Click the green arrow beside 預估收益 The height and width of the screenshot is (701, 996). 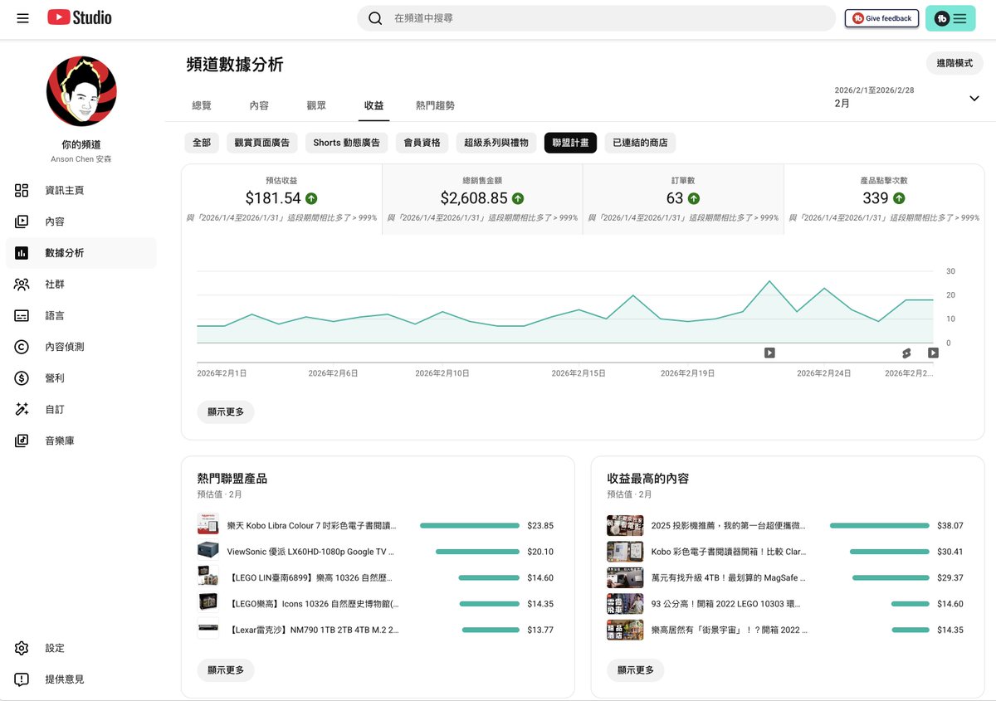click(x=311, y=198)
